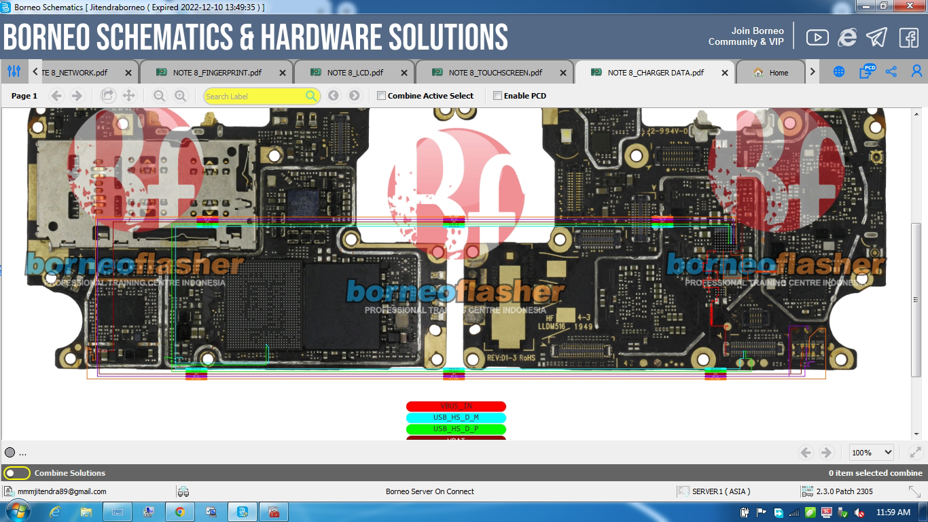Tick the Enable PCD checkbox
This screenshot has height=522, width=928.
(498, 96)
